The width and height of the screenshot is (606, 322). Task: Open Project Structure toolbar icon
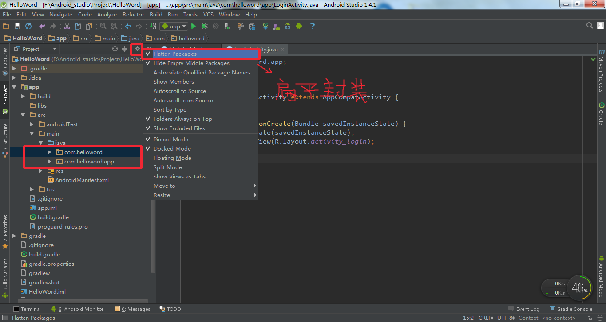coord(252,27)
